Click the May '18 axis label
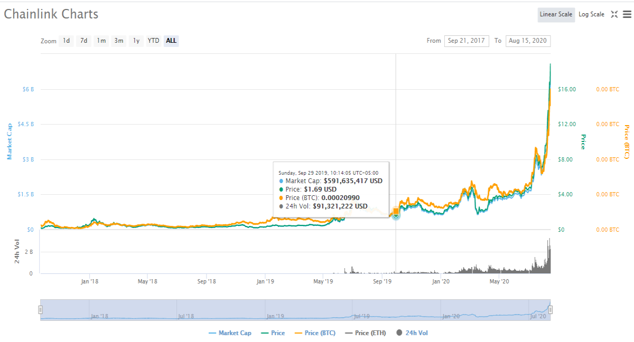634x342 pixels. coord(147,281)
